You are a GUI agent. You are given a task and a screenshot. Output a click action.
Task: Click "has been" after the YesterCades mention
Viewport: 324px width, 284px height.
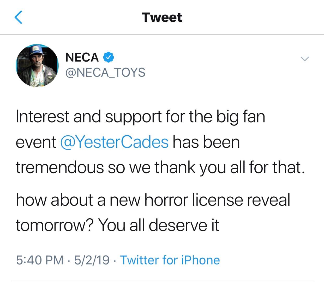coord(206,142)
